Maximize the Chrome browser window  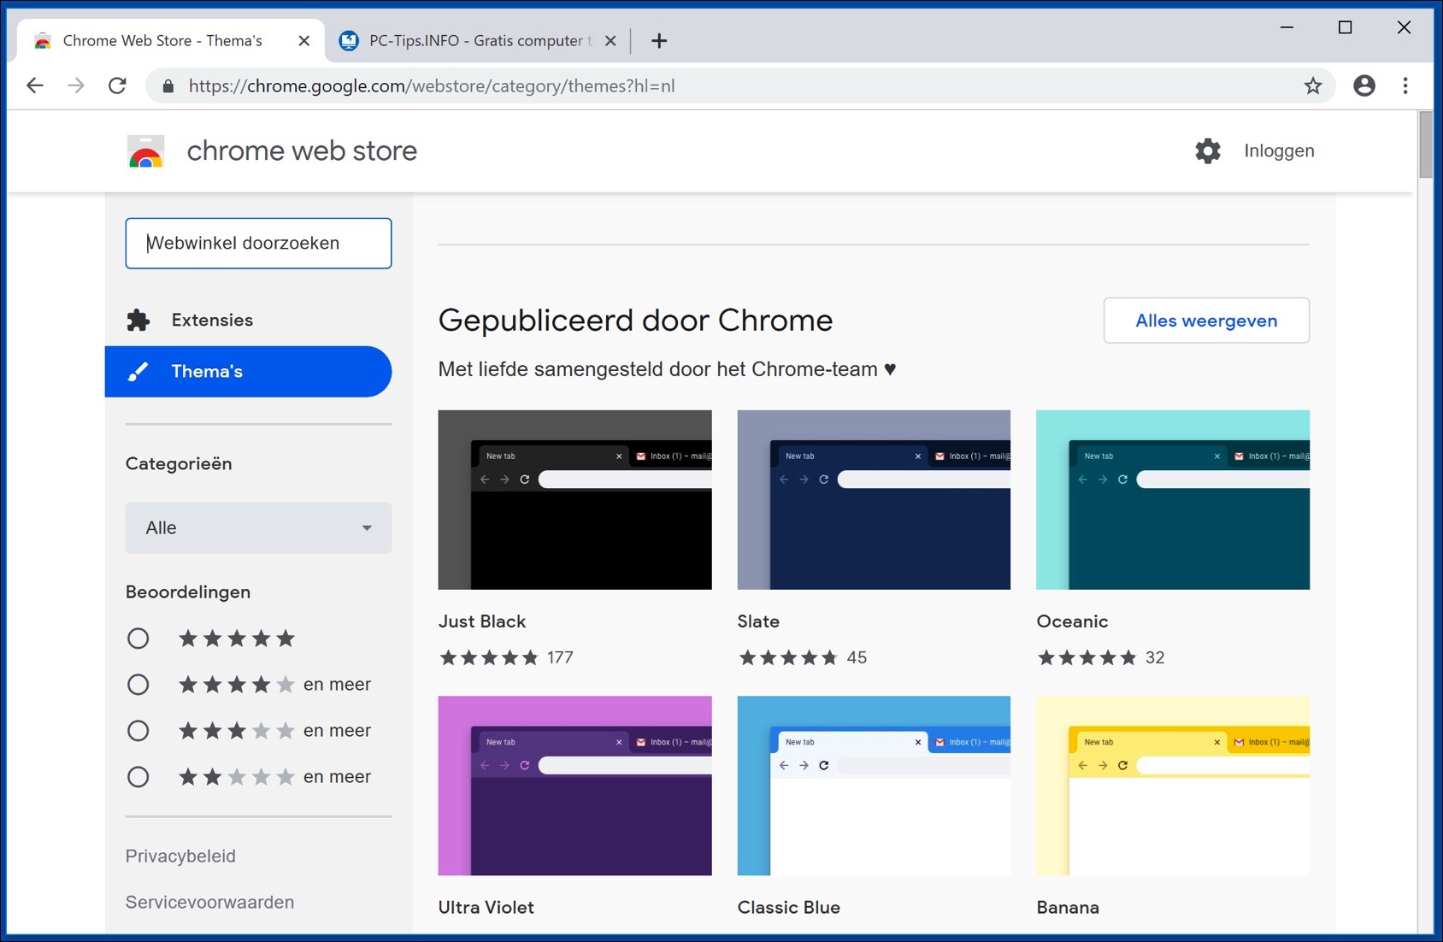click(x=1345, y=27)
